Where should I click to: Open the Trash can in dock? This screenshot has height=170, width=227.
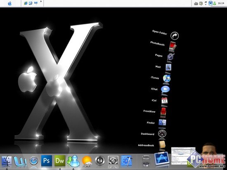[146, 161]
